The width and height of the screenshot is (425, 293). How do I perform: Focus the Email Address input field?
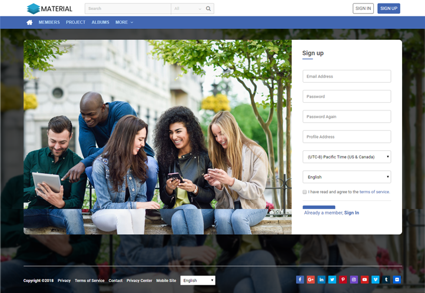[347, 76]
